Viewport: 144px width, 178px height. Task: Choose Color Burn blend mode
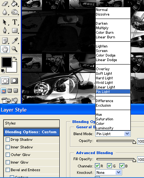tap(113, 33)
